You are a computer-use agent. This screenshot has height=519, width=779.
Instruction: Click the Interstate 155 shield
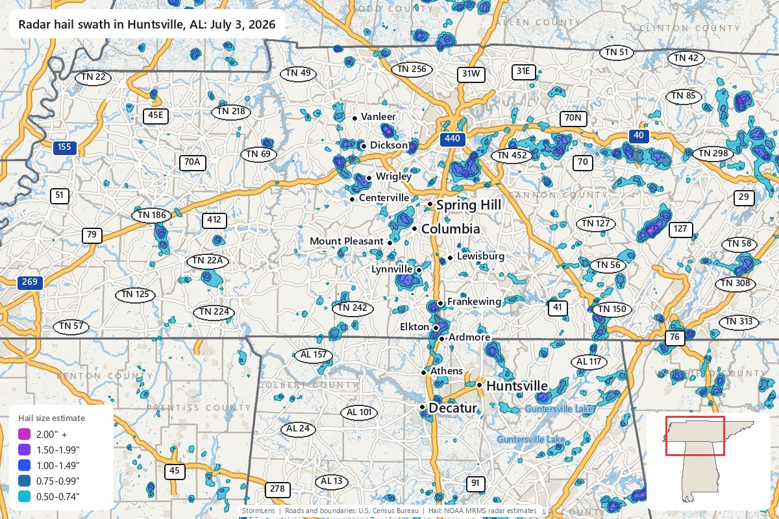coord(64,147)
